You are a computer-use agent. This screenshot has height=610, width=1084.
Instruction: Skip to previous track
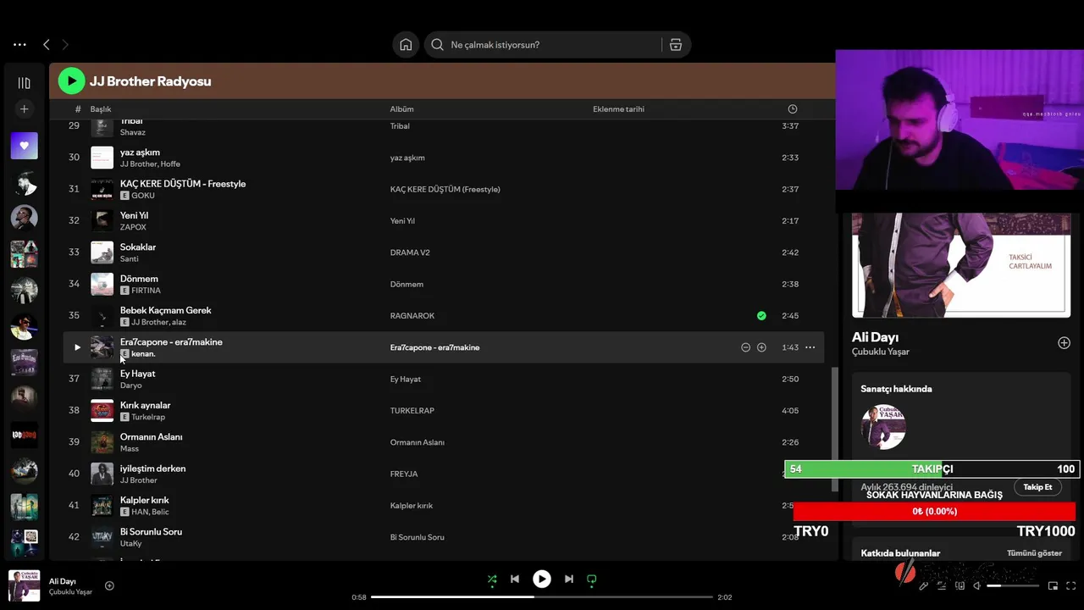pos(515,579)
